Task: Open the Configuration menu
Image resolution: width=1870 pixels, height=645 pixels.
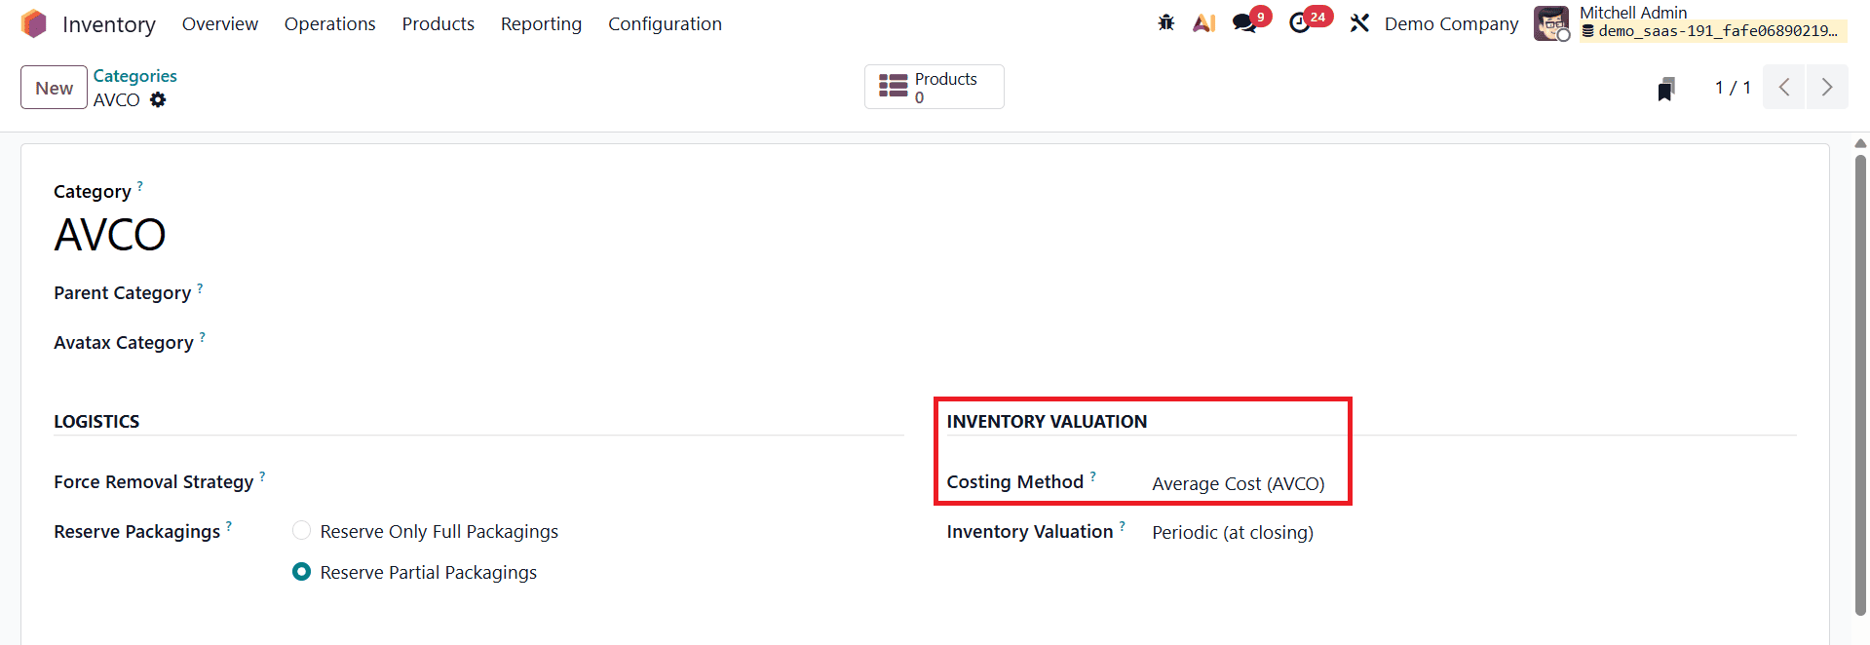Action: coord(665,23)
